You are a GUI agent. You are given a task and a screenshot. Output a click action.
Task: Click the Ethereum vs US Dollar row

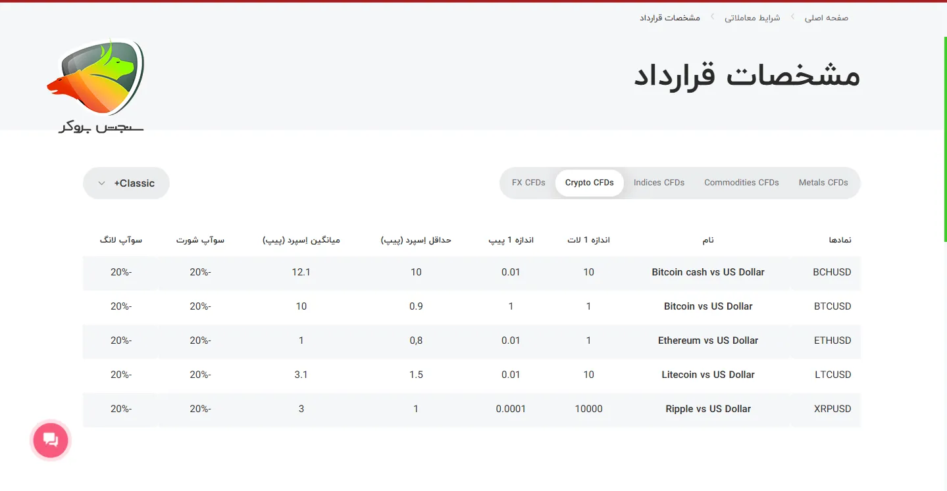(708, 340)
